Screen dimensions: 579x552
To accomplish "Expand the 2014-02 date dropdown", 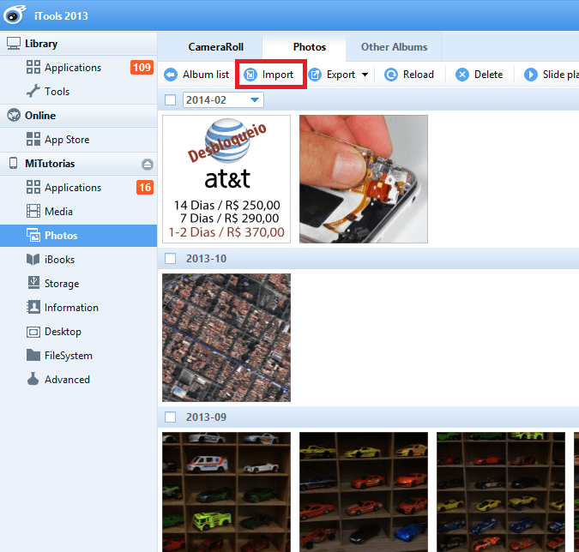I will pos(254,100).
